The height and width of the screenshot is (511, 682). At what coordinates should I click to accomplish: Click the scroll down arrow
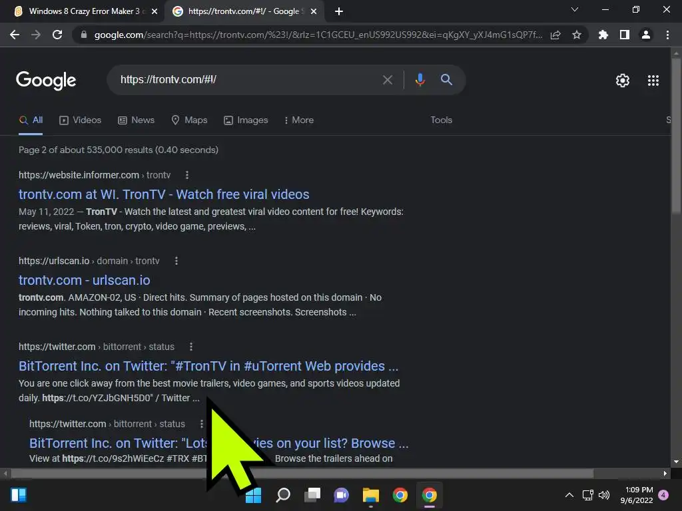[x=676, y=462]
